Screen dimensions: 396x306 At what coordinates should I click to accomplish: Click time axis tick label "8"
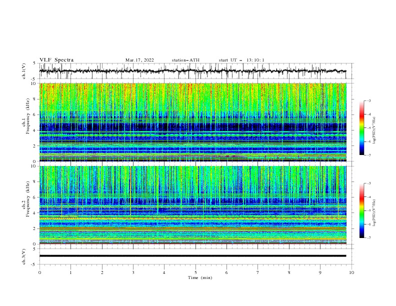[x=289, y=272]
